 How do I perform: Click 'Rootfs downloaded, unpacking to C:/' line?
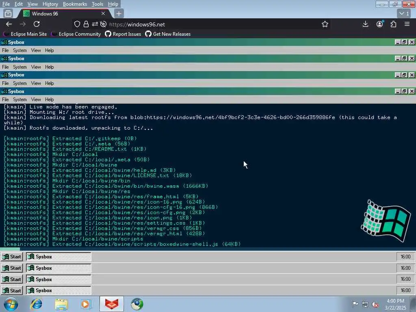(78, 128)
